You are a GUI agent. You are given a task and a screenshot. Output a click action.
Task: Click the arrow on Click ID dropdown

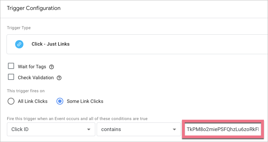(89, 130)
